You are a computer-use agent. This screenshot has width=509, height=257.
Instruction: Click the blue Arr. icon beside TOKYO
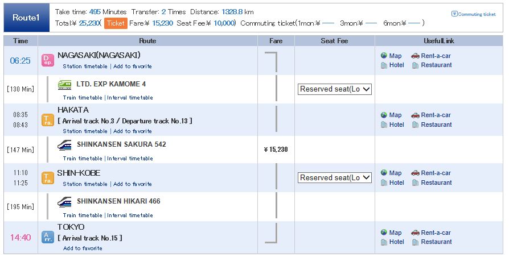pyautogui.click(x=48, y=237)
